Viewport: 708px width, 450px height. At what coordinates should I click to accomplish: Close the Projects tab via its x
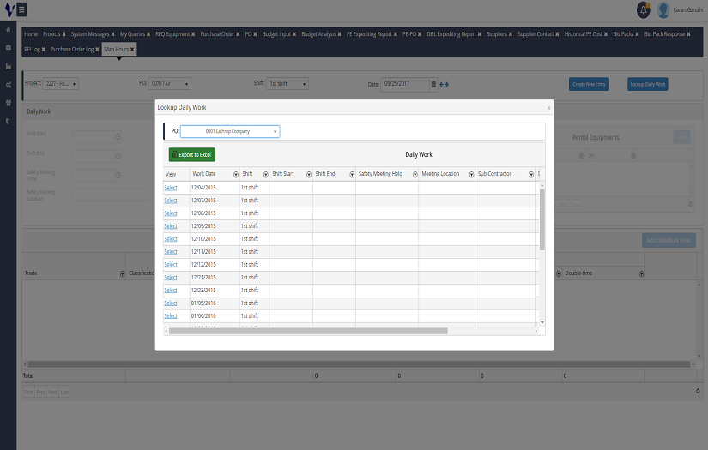pyautogui.click(x=64, y=34)
